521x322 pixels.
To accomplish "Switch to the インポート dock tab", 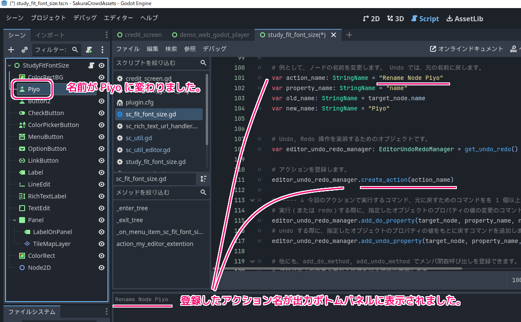I will point(50,35).
